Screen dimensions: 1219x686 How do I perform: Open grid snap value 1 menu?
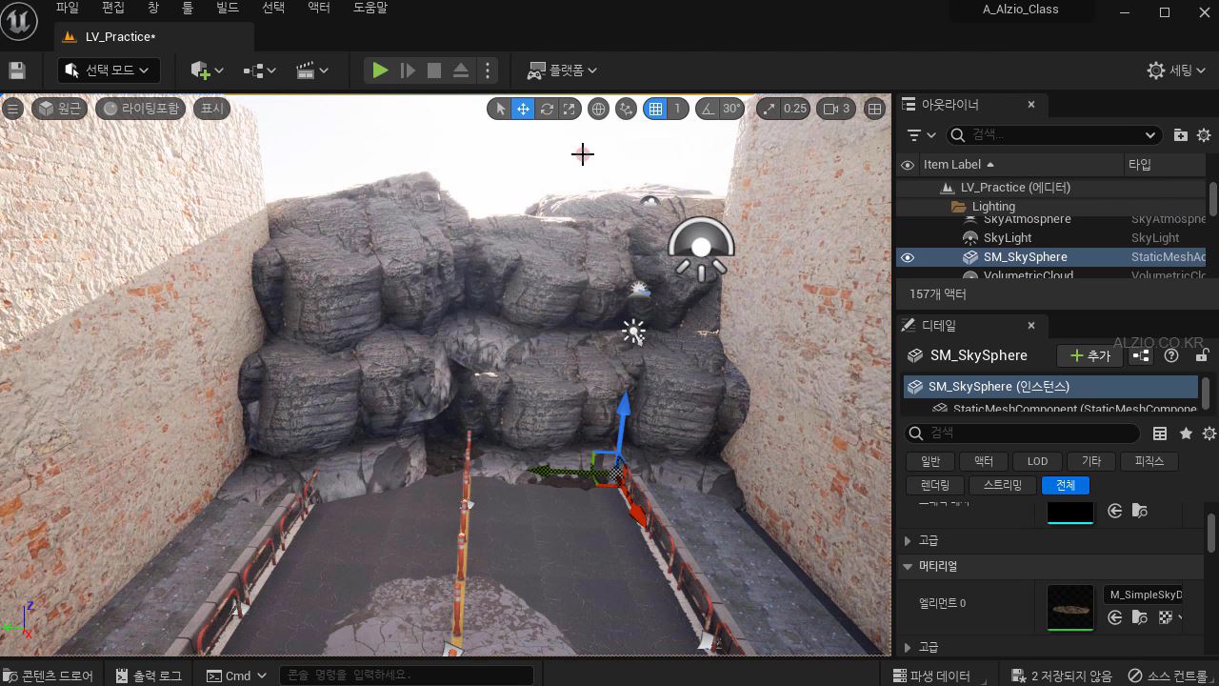(677, 109)
